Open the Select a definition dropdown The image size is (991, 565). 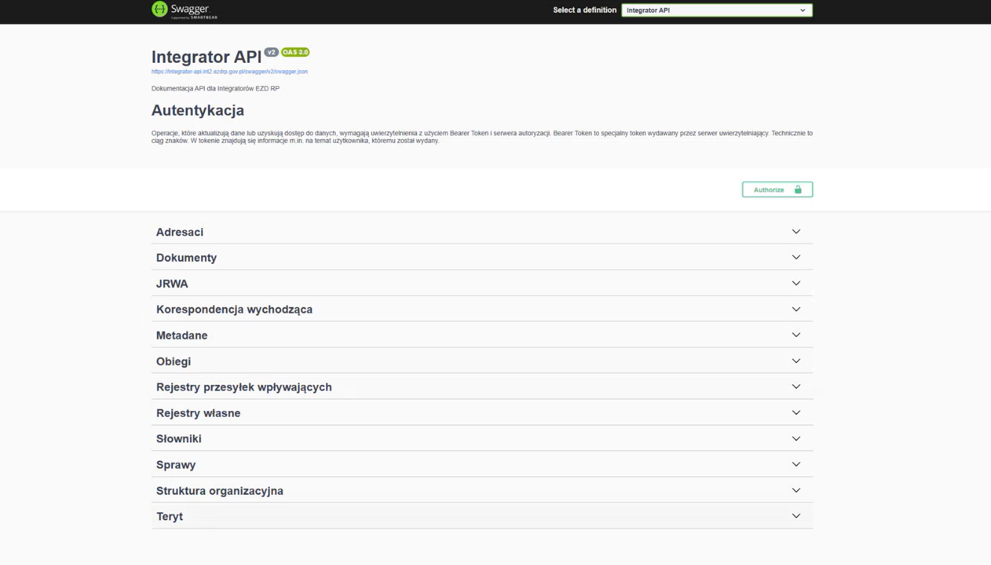coord(716,10)
